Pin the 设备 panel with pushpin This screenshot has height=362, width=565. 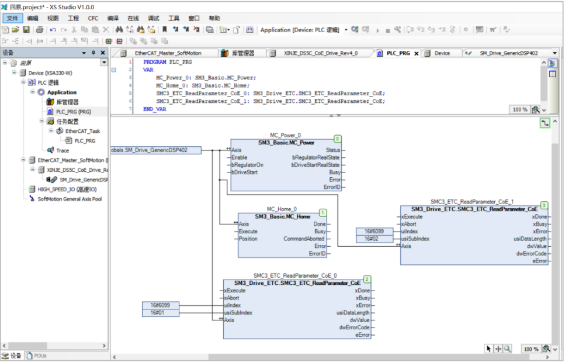pyautogui.click(x=93, y=53)
